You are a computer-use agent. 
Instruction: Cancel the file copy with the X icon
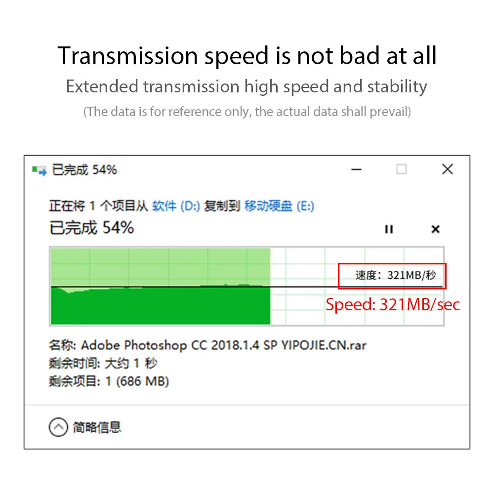[435, 229]
